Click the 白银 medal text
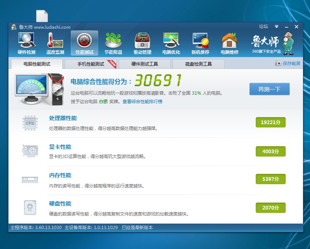This screenshot has width=310, height=249. click(x=103, y=101)
